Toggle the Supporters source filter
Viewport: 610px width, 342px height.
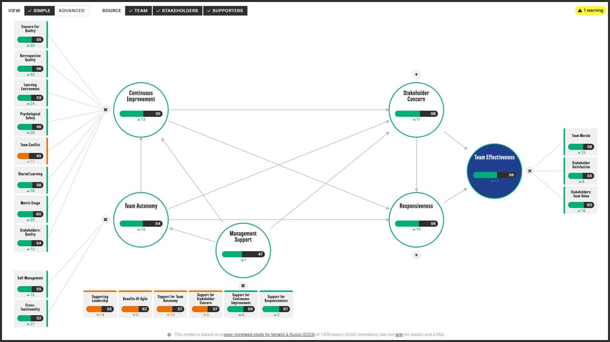(225, 11)
